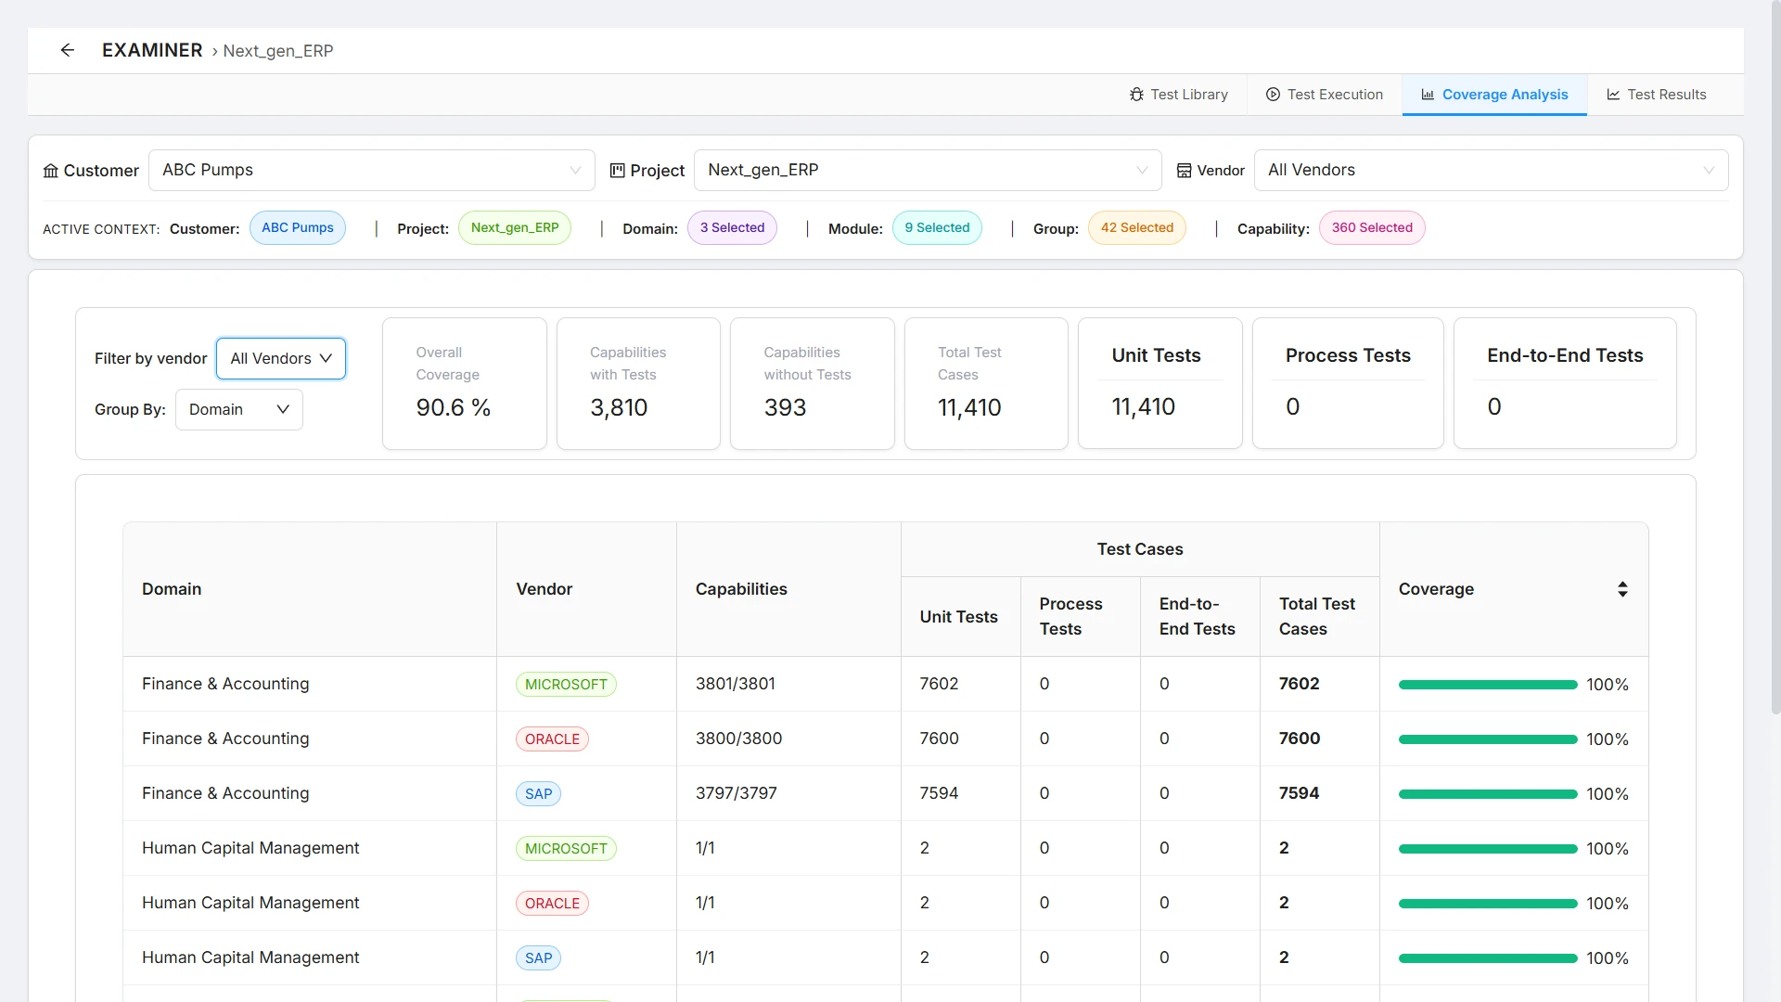This screenshot has height=1002, width=1781.
Task: Expand the top All Vendors dropdown
Action: pyautogui.click(x=1491, y=171)
